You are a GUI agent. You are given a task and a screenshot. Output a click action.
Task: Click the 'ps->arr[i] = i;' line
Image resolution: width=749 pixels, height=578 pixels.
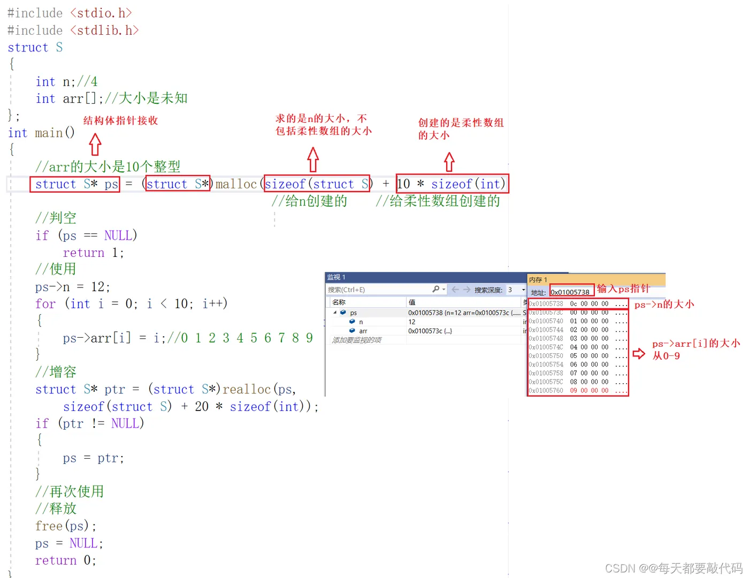coord(188,338)
